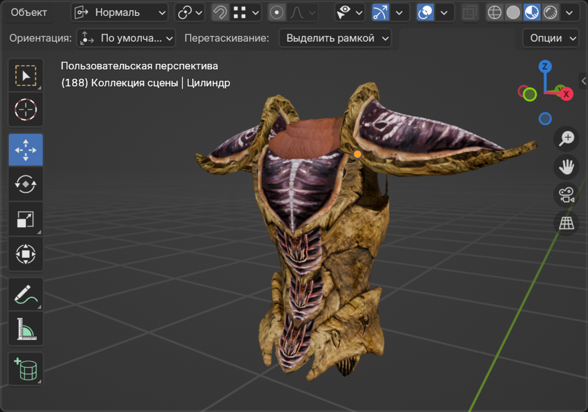Open the 'По умолча...' orientation dropdown
The width and height of the screenshot is (588, 412).
pyautogui.click(x=126, y=38)
